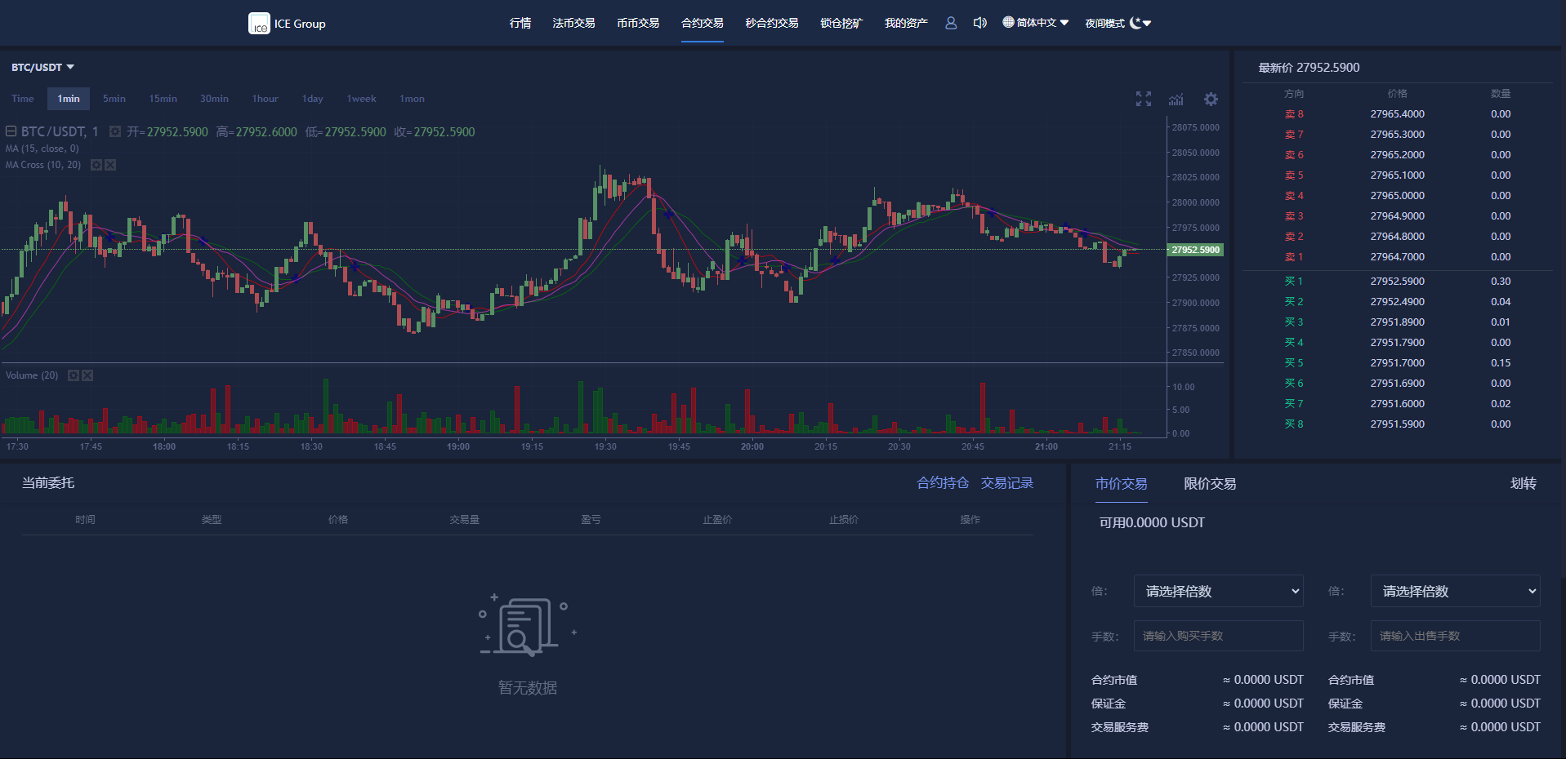This screenshot has width=1566, height=759.
Task: Open the 简体中文 language dropdown
Action: pos(1035,23)
